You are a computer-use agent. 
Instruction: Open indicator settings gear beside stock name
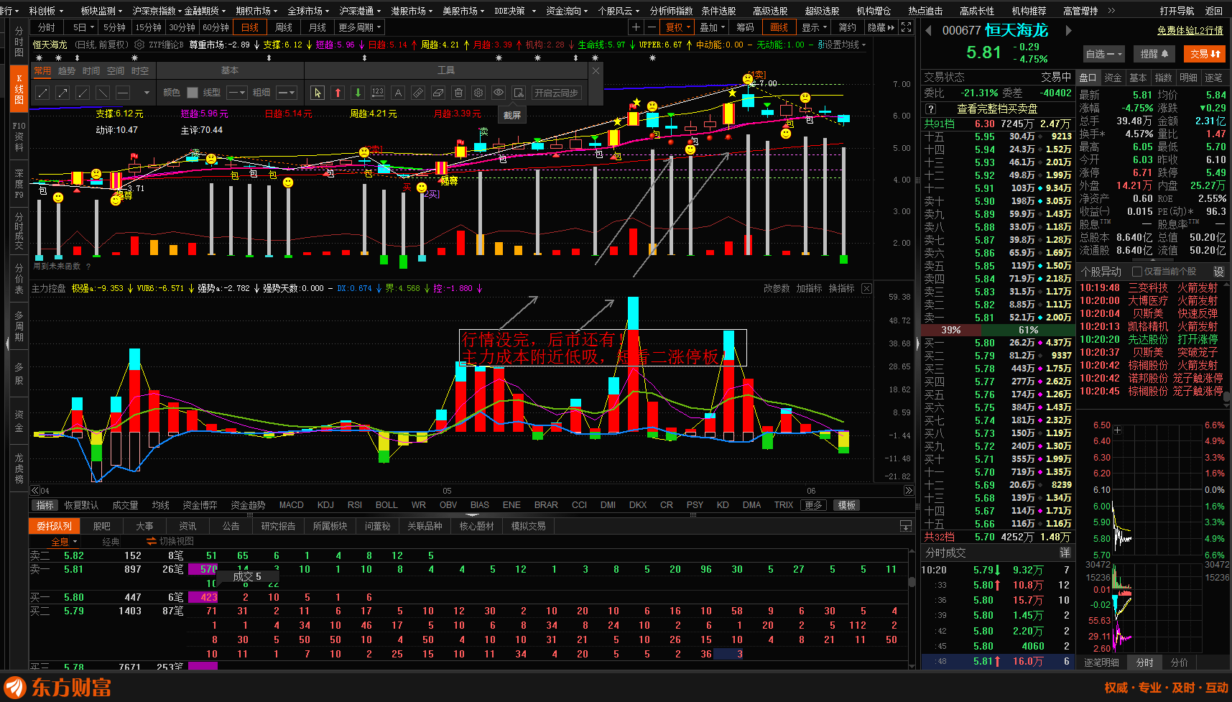tap(139, 45)
